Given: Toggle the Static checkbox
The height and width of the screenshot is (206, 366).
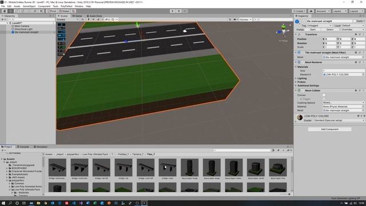Looking at the screenshot, I should pos(355,21).
